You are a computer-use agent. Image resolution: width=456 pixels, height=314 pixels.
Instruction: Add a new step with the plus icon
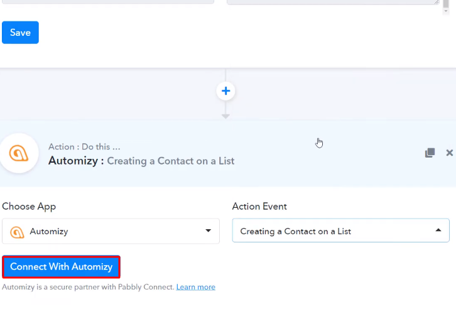coord(225,91)
